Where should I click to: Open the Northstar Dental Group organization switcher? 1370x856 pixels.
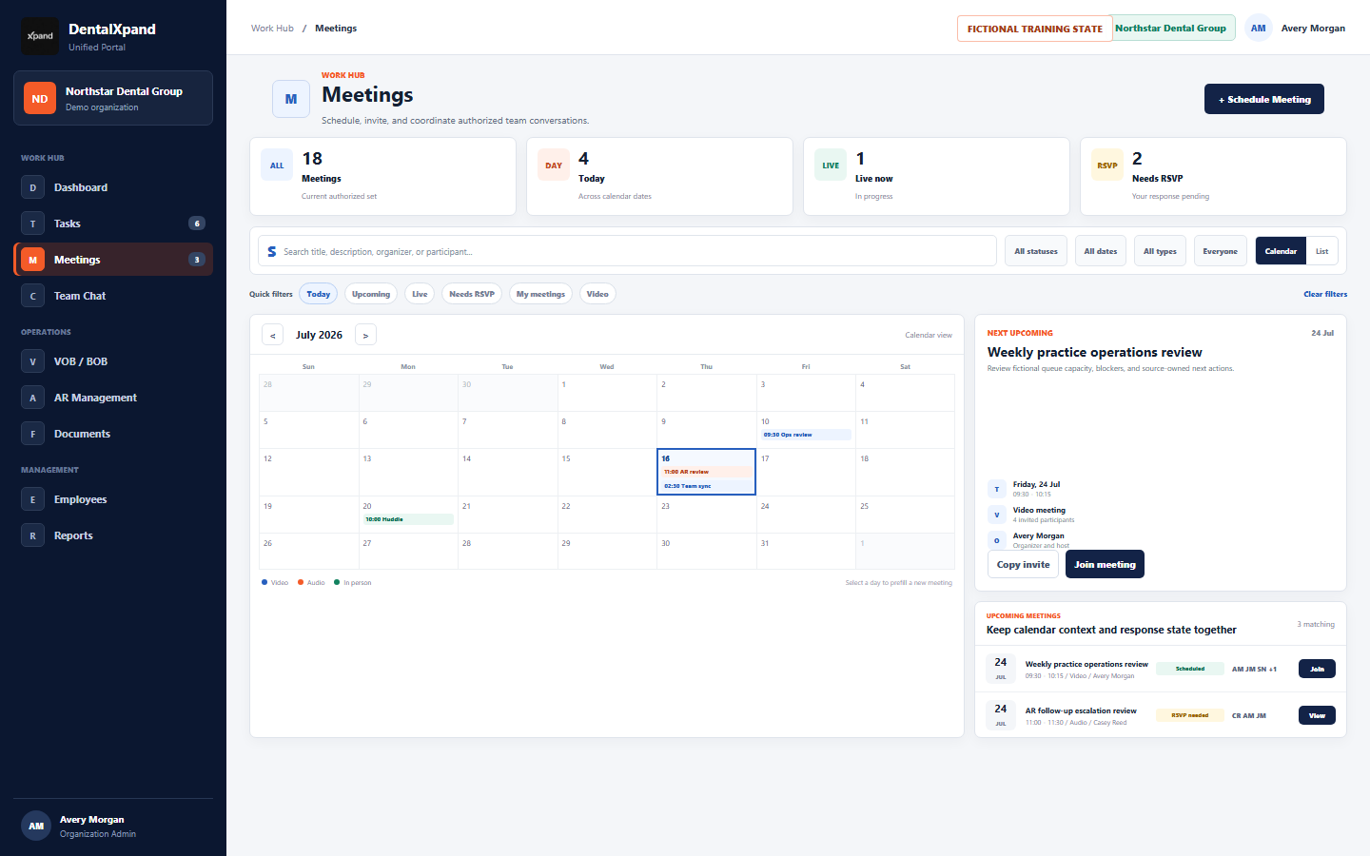(113, 98)
